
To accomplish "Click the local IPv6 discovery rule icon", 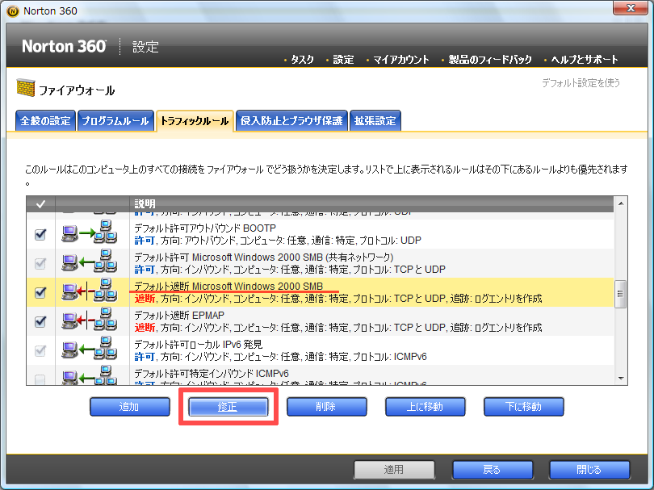I will [x=92, y=350].
